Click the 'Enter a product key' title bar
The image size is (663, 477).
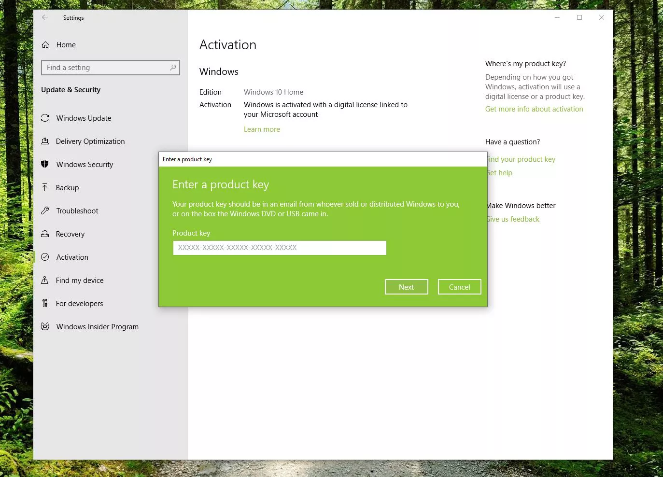click(323, 159)
